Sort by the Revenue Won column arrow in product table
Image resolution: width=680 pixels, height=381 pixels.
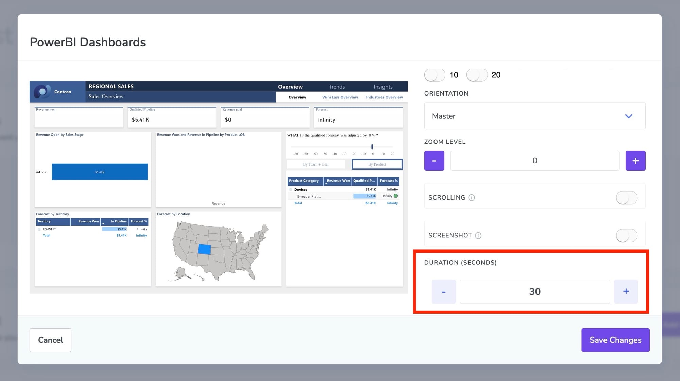pos(326,183)
